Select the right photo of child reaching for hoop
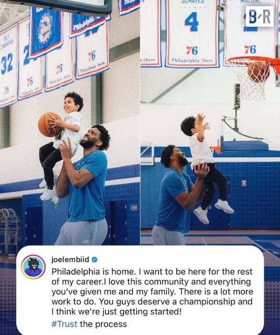 (210, 123)
